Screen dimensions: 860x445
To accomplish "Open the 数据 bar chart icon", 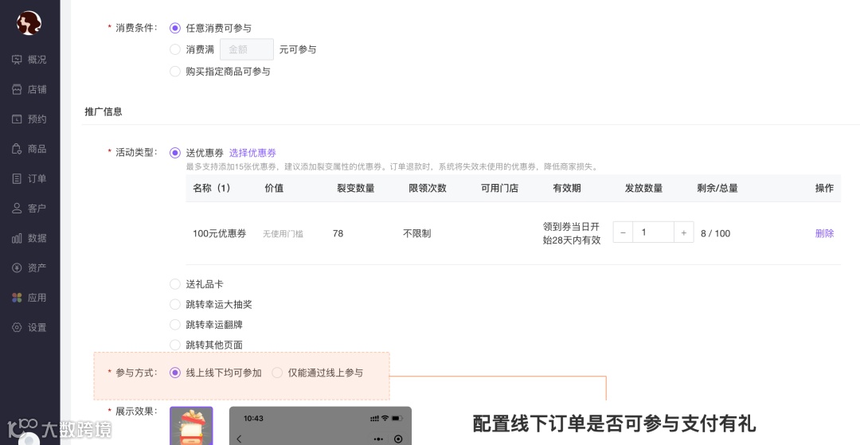I will (17, 238).
